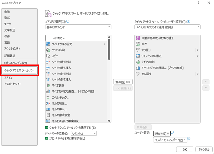The width and height of the screenshot is (214, 154).
Task: Select ウィンドウ枠の固定 icon in left command list
Action: [48, 44]
